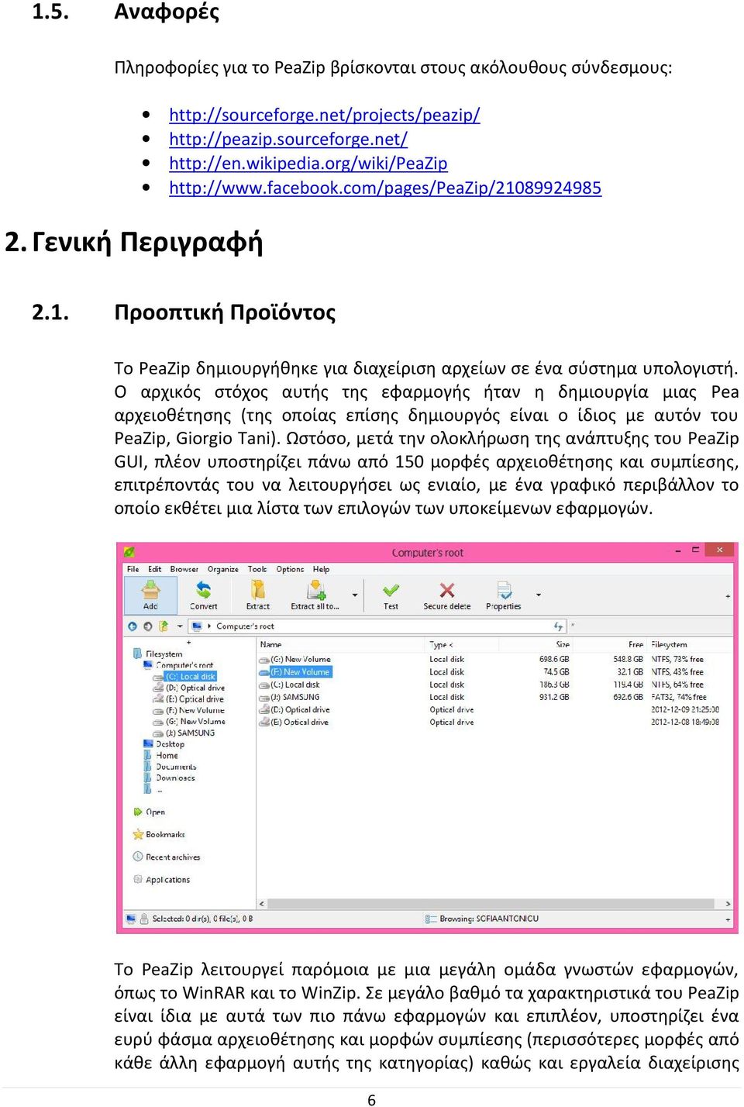This screenshot has width=744, height=1107.
Task: Sort by the Filesystem column header
Action: (669, 644)
